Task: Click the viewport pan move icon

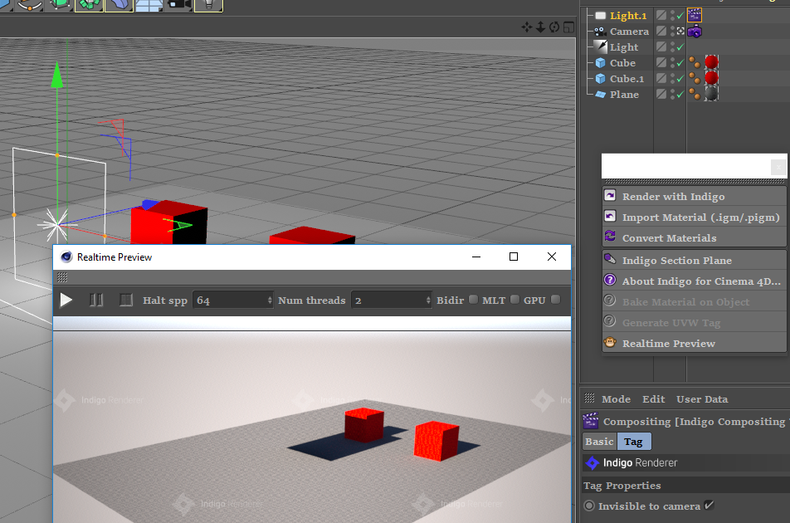Action: (526, 27)
